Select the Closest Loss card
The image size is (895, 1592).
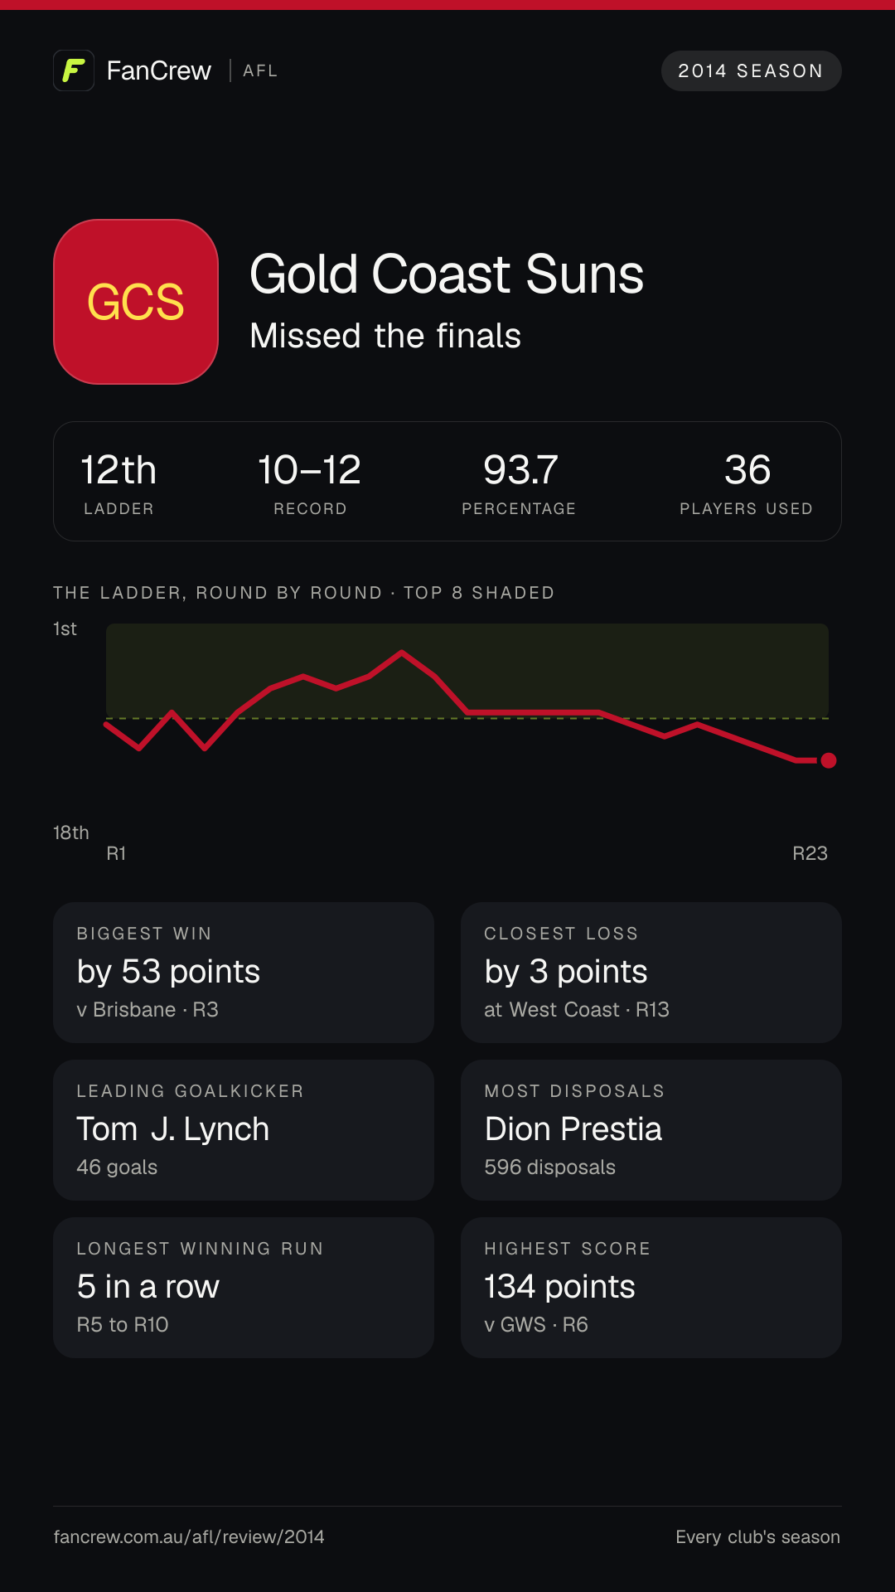[x=651, y=973]
